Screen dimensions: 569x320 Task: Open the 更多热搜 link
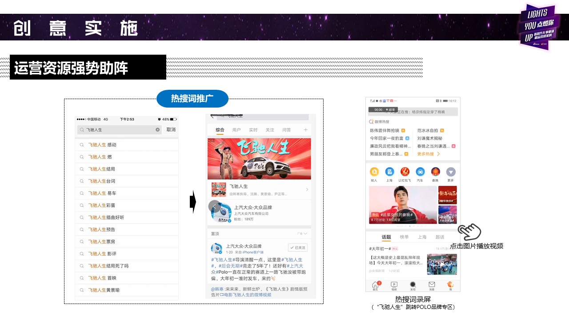tap(429, 154)
